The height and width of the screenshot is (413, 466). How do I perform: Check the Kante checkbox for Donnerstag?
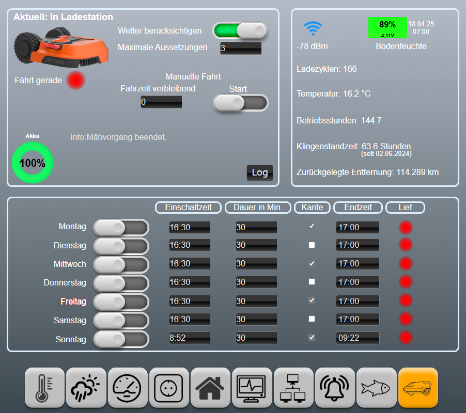pos(312,281)
